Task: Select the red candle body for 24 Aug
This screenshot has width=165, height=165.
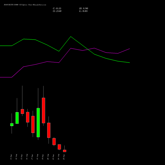Action: click(59, 147)
